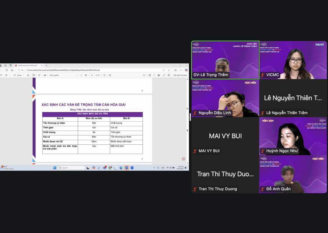Select the Erase tool in PDF toolbar

coord(28,75)
